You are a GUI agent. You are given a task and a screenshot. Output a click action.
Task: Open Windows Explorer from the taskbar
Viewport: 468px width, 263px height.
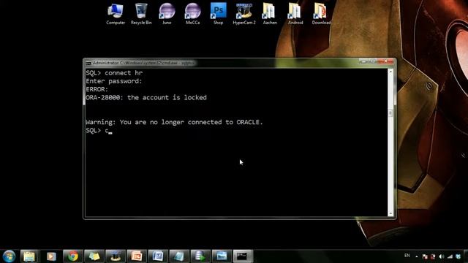29,256
